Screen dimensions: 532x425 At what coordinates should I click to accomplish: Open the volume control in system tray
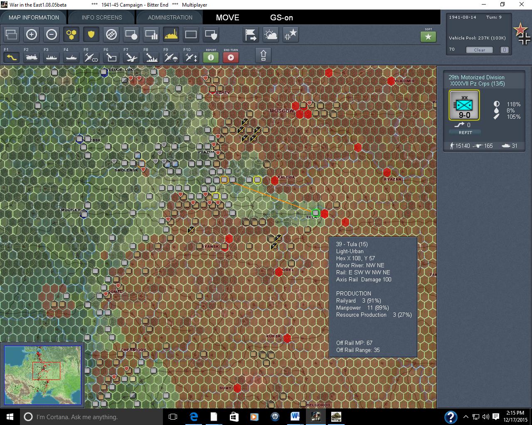tap(486, 417)
